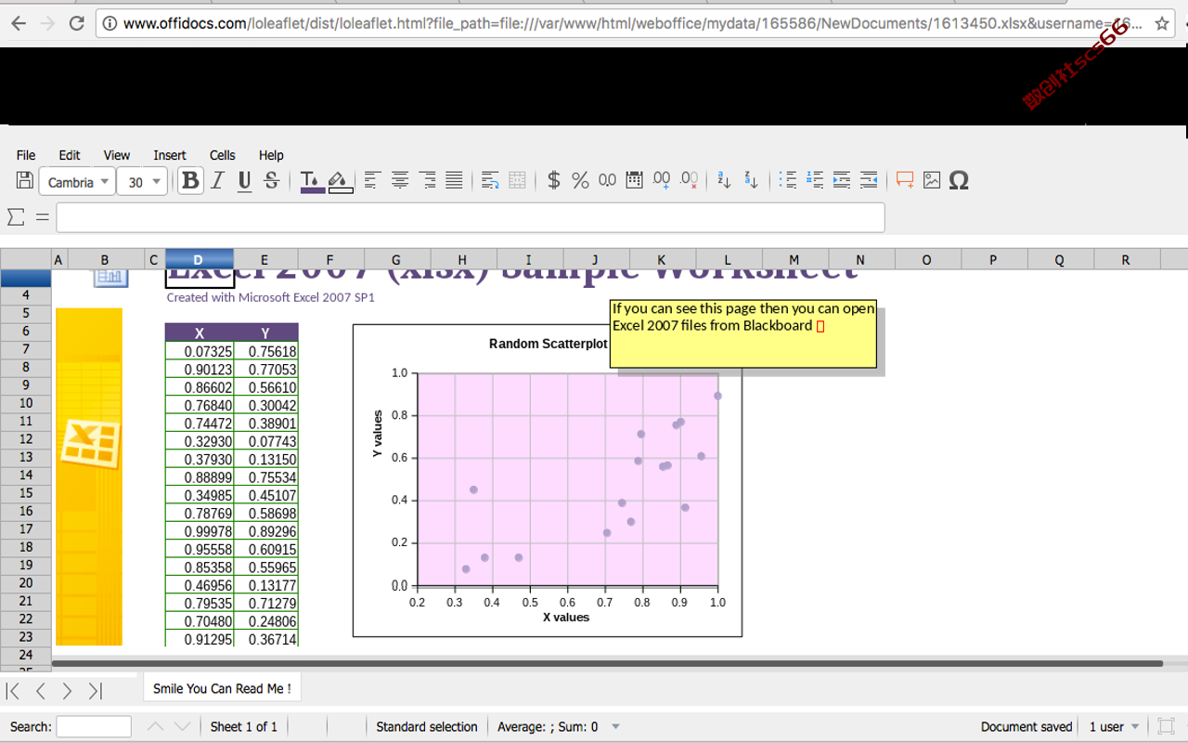
Task: Select column D header
Action: point(199,259)
